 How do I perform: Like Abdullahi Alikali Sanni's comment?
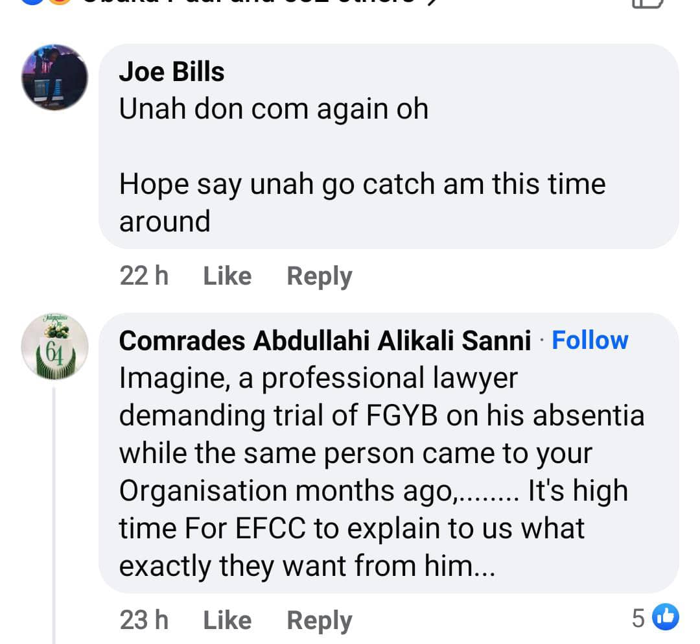click(x=227, y=621)
